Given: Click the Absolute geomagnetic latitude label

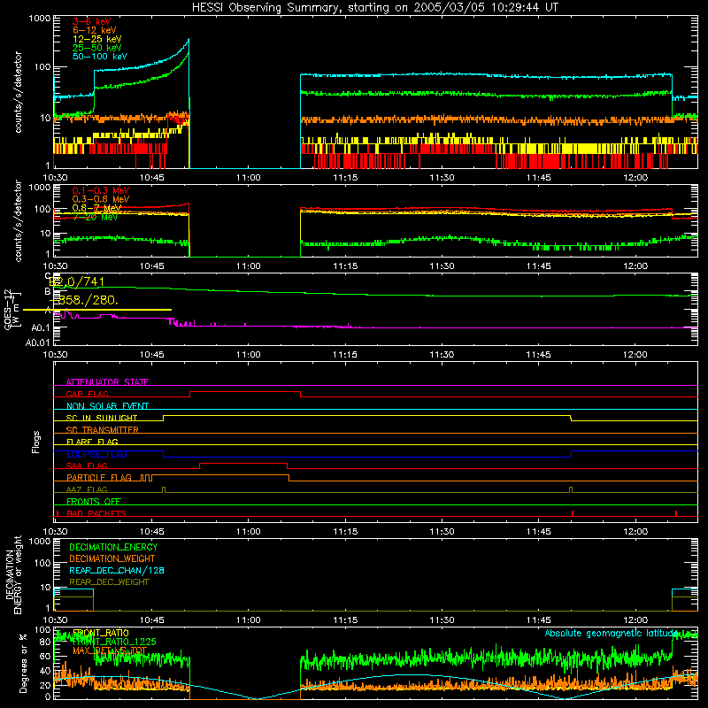Looking at the screenshot, I should pyautogui.click(x=612, y=633).
